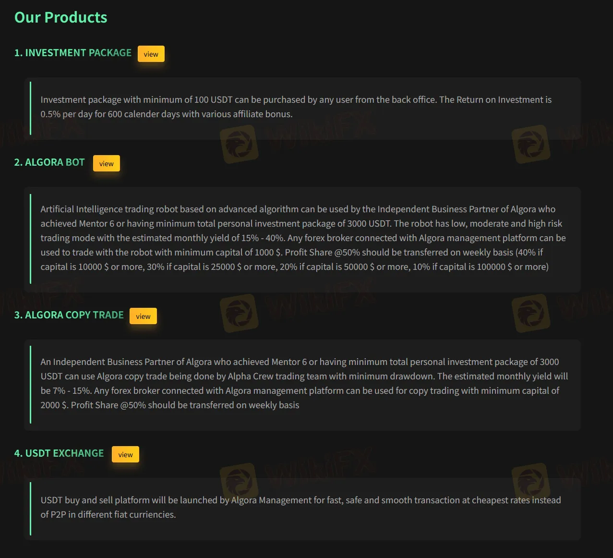
Task: Click view next to Investment Package
Action: (x=151, y=54)
